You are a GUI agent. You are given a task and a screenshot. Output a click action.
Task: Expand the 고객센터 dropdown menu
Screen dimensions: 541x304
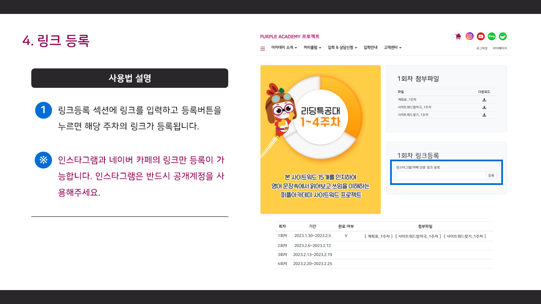[393, 48]
